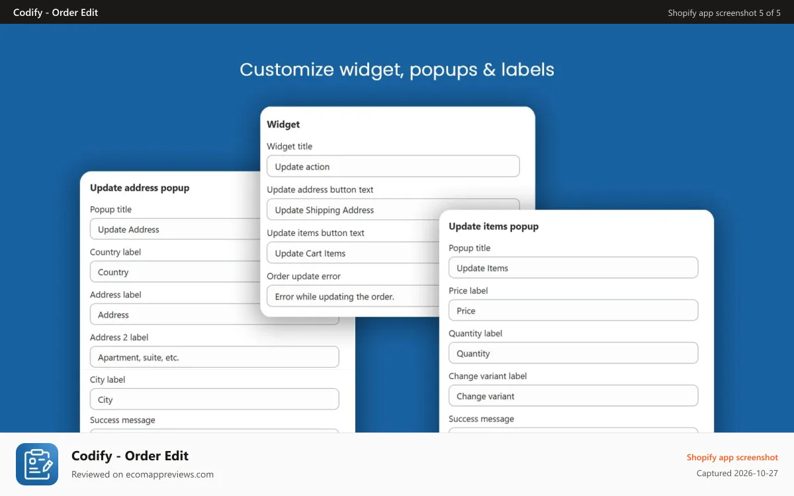This screenshot has width=794, height=496.
Task: Click the 'Update address button text' label
Action: [x=320, y=189]
